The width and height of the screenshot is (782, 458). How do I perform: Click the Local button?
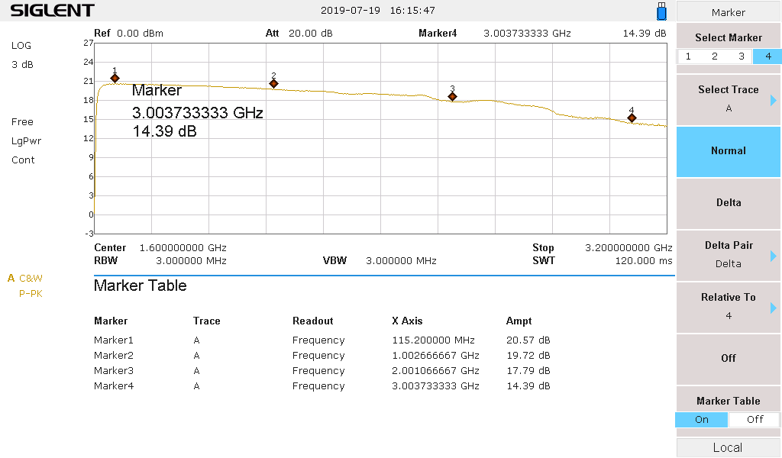coord(728,447)
